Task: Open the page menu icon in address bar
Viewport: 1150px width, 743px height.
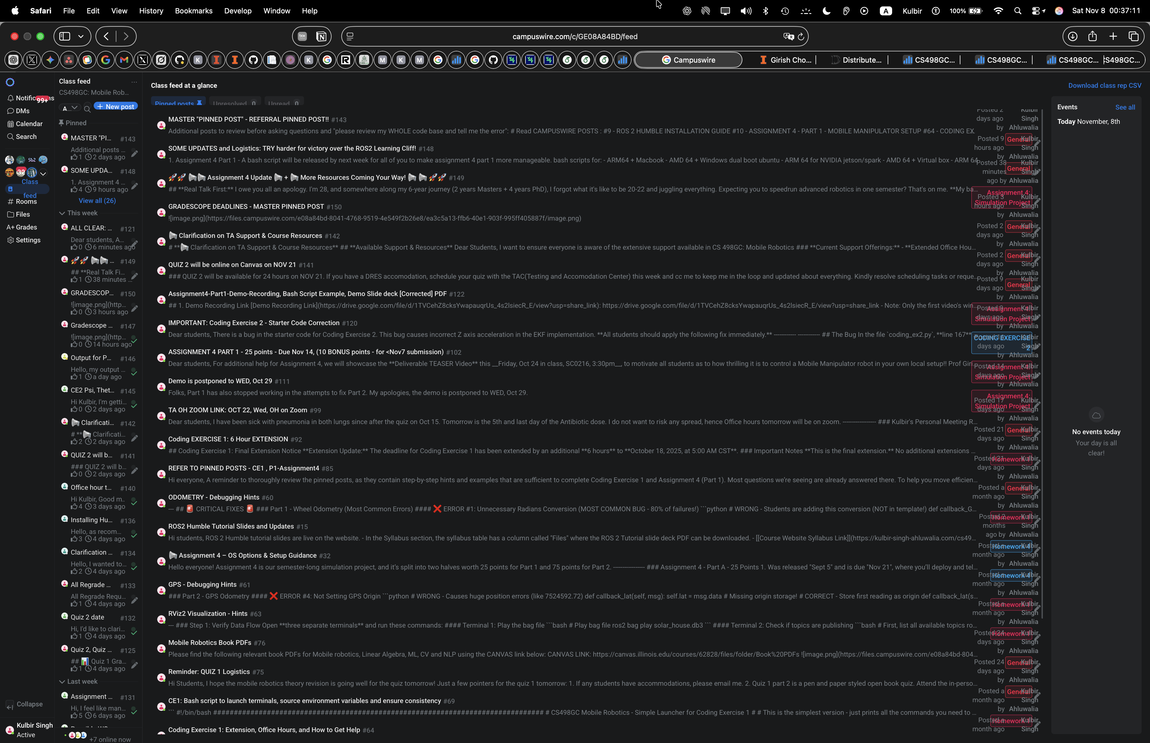Action: [x=350, y=36]
